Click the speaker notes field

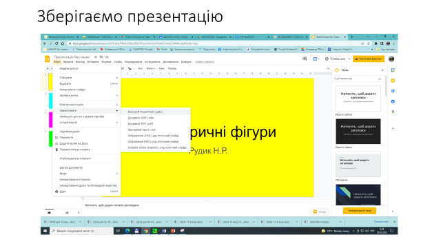(207, 205)
